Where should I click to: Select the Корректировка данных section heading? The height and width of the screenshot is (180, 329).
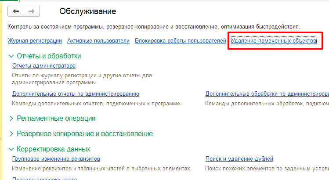point(53,149)
